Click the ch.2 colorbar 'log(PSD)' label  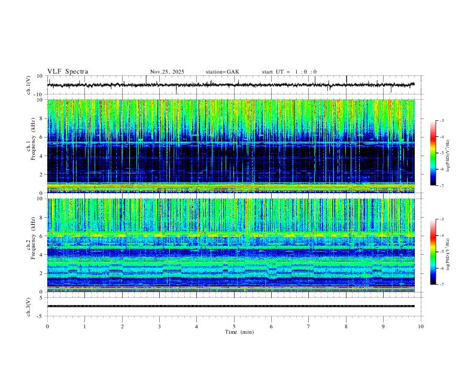point(448,254)
